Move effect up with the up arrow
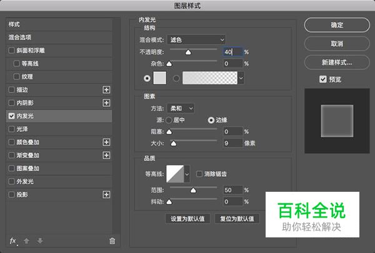The image size is (375, 253). coord(26,241)
